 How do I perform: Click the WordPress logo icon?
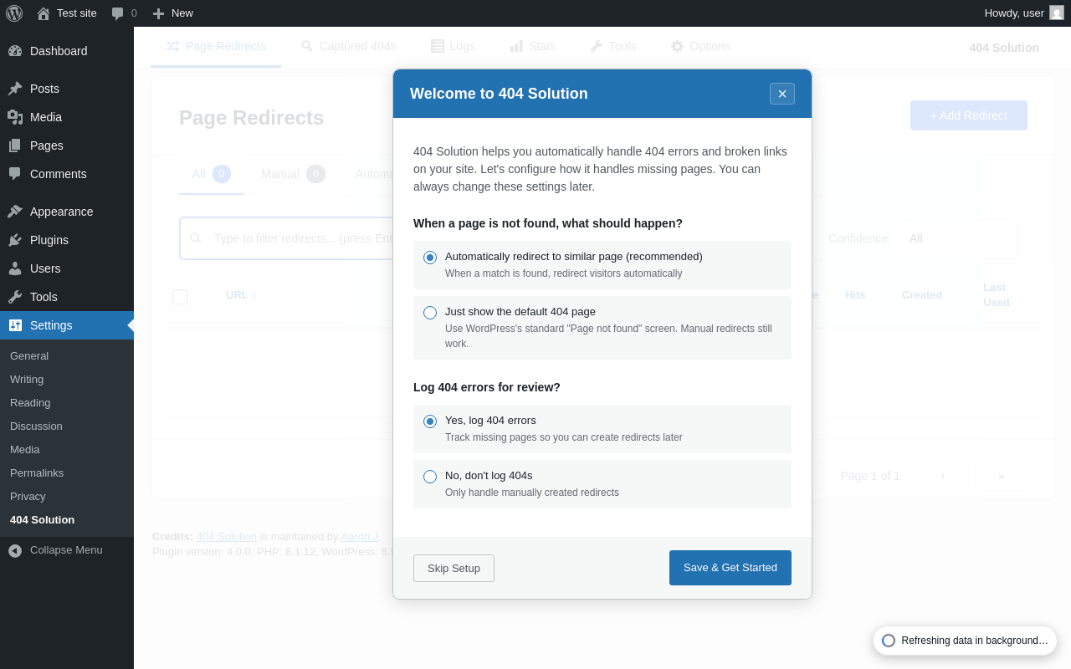14,13
